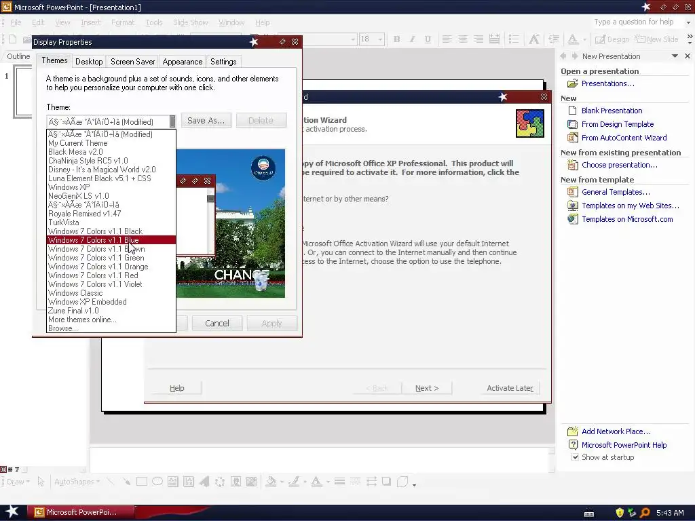Open the Font name dropdown arrow
The image size is (695, 521).
[353, 39]
